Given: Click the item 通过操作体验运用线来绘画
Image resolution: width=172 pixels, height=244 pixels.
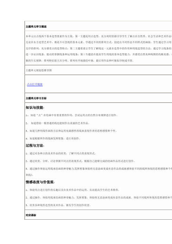Looking at the screenshot, I should (x=99, y=169).
